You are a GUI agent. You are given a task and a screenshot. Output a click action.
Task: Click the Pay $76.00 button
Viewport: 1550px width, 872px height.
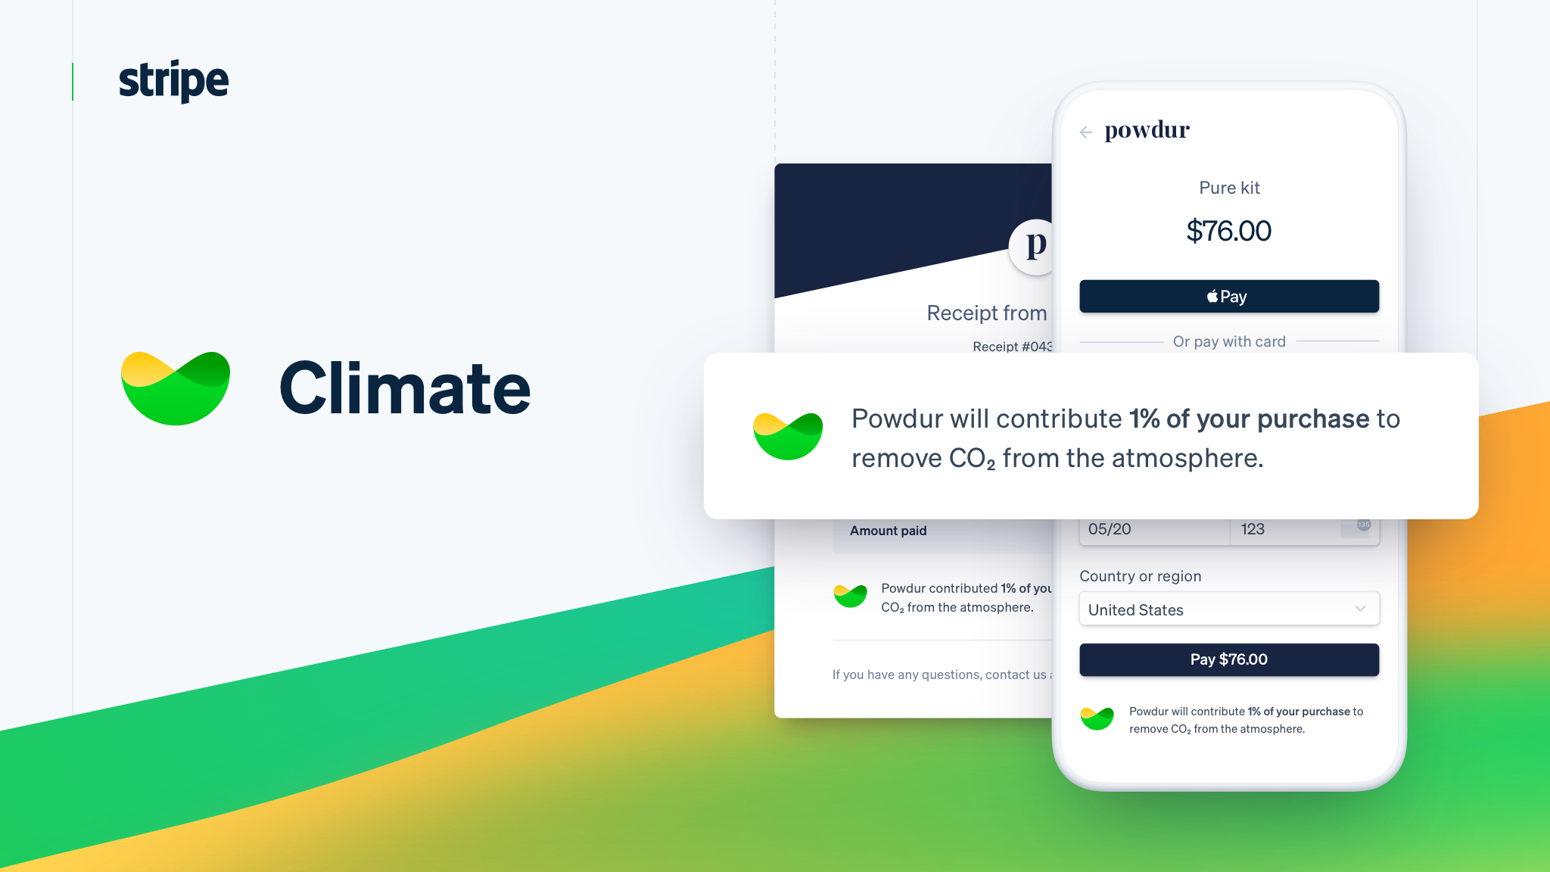tap(1228, 658)
